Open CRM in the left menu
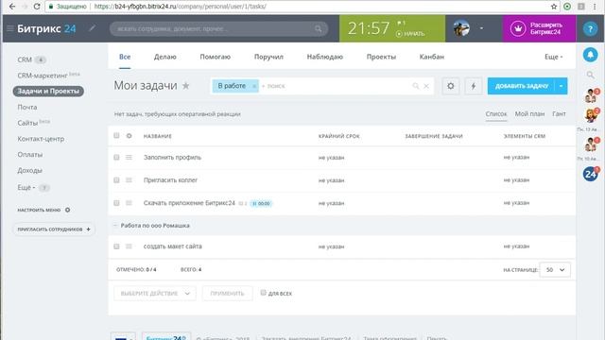605x340 pixels. tap(25, 59)
